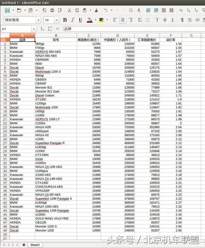Screen dimensions: 205x248
Task: Select column F header
Action: tap(171, 36)
